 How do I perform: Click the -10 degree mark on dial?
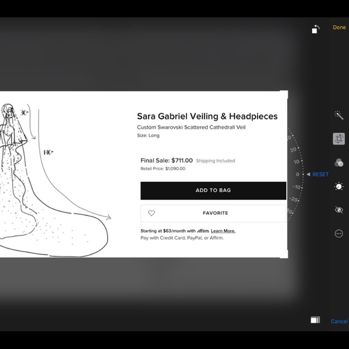[297, 187]
